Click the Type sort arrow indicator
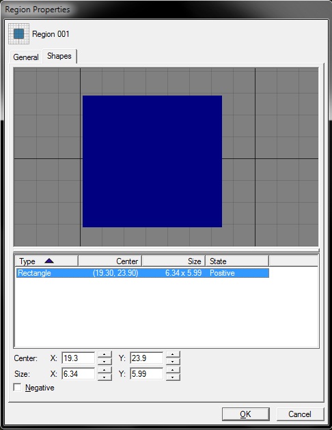Viewport: 332px width, 430px height. click(49, 261)
